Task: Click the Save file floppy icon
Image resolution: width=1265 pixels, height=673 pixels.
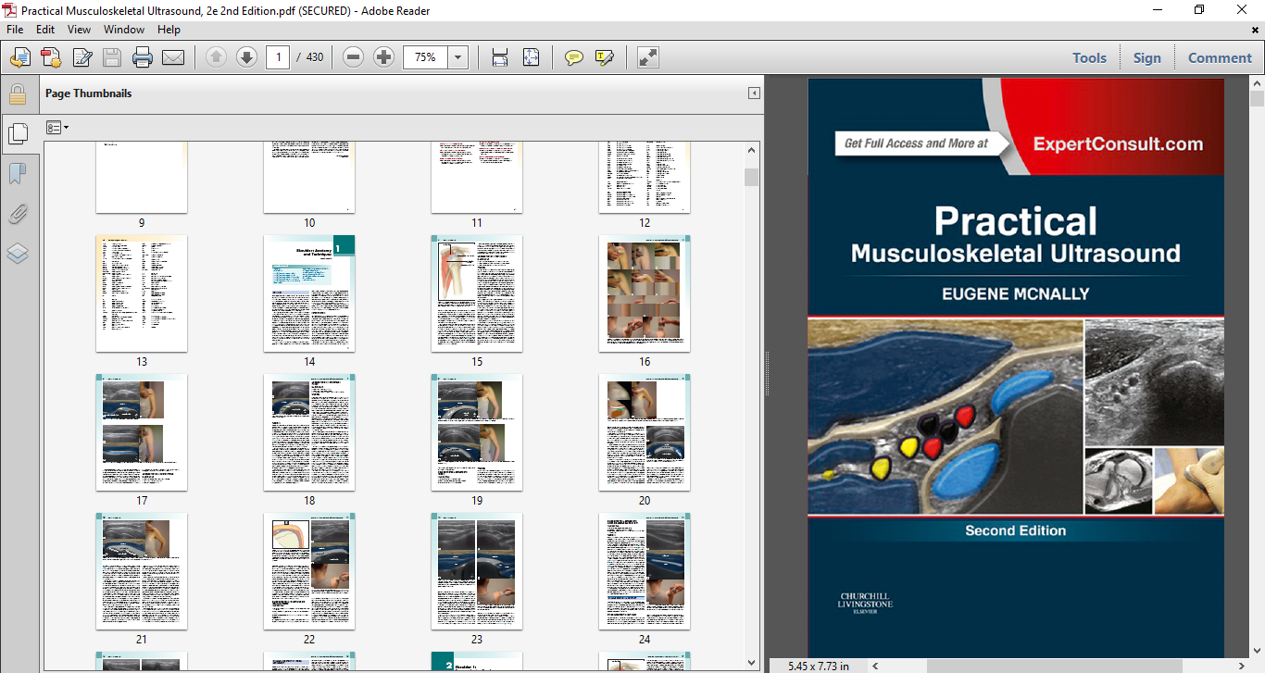Action: [112, 57]
